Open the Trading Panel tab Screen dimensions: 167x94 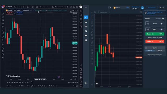(x=53, y=86)
